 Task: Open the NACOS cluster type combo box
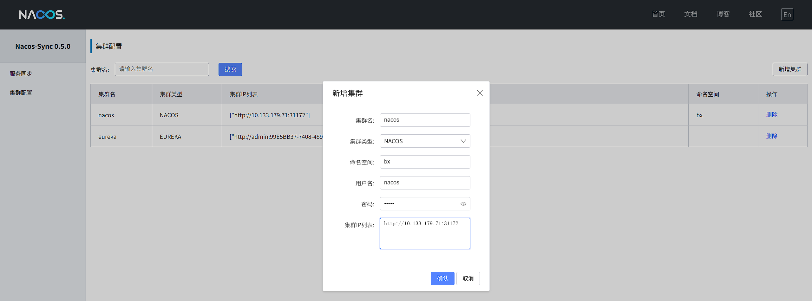coord(419,141)
